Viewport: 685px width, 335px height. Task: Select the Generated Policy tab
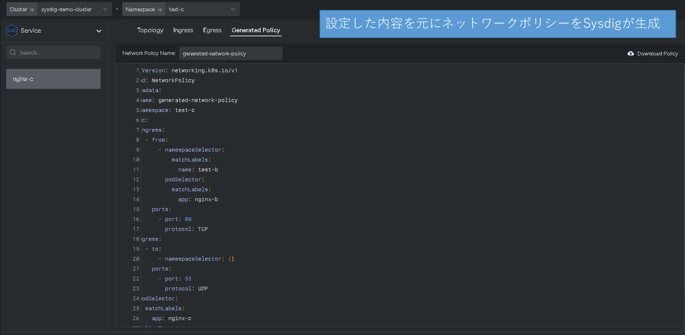pyautogui.click(x=256, y=30)
